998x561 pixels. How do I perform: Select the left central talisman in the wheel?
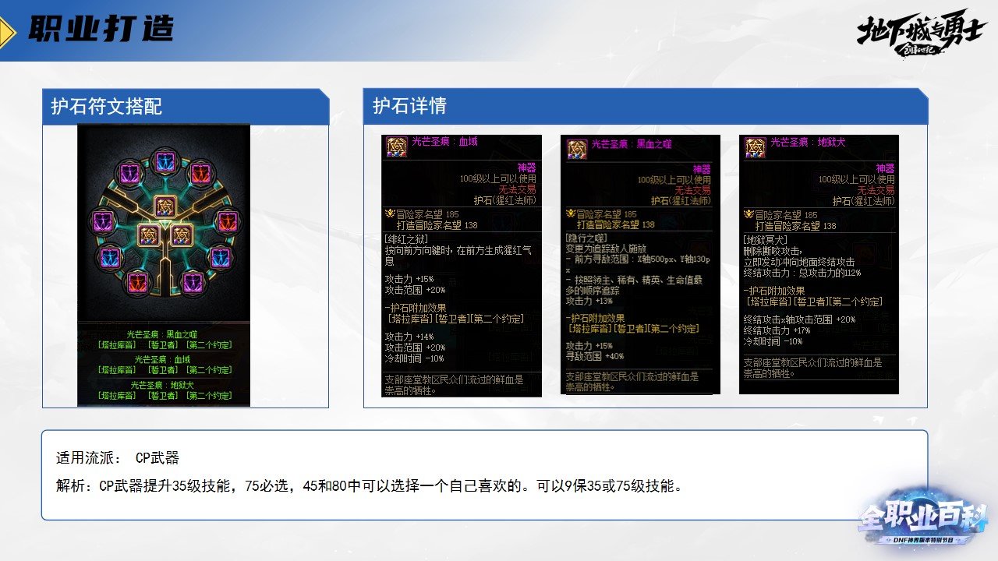click(148, 235)
